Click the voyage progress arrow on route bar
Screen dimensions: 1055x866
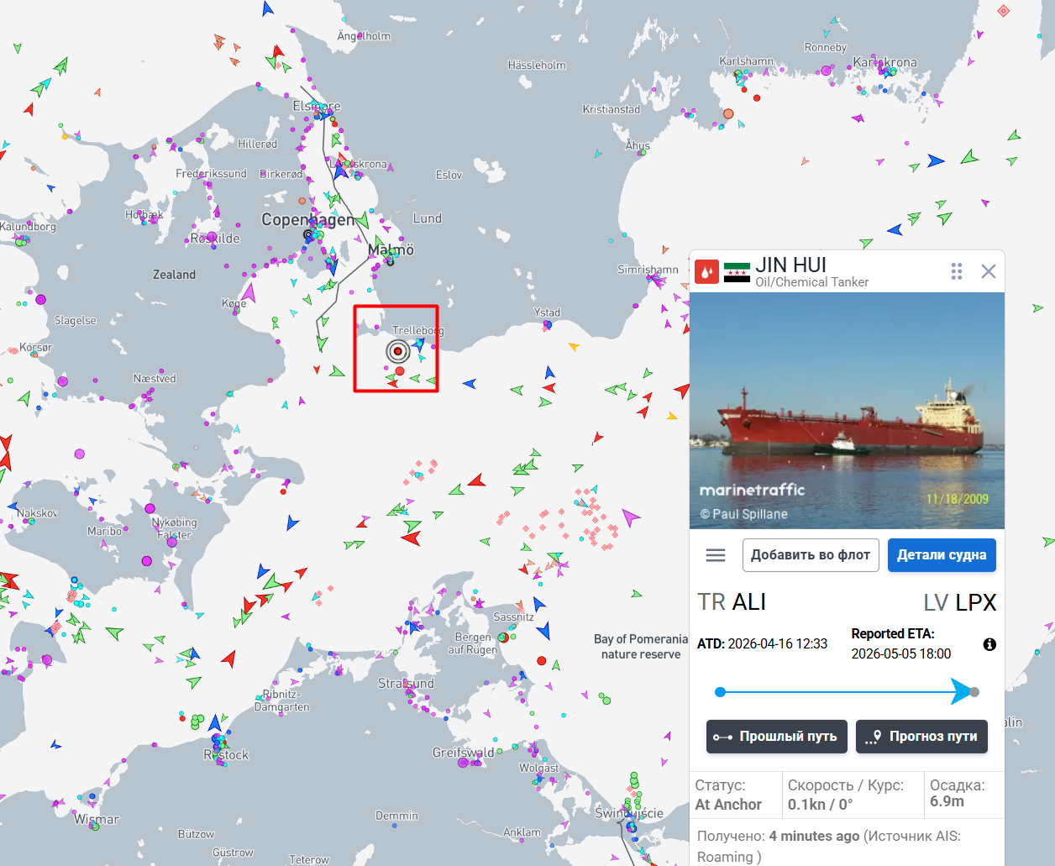tap(961, 692)
